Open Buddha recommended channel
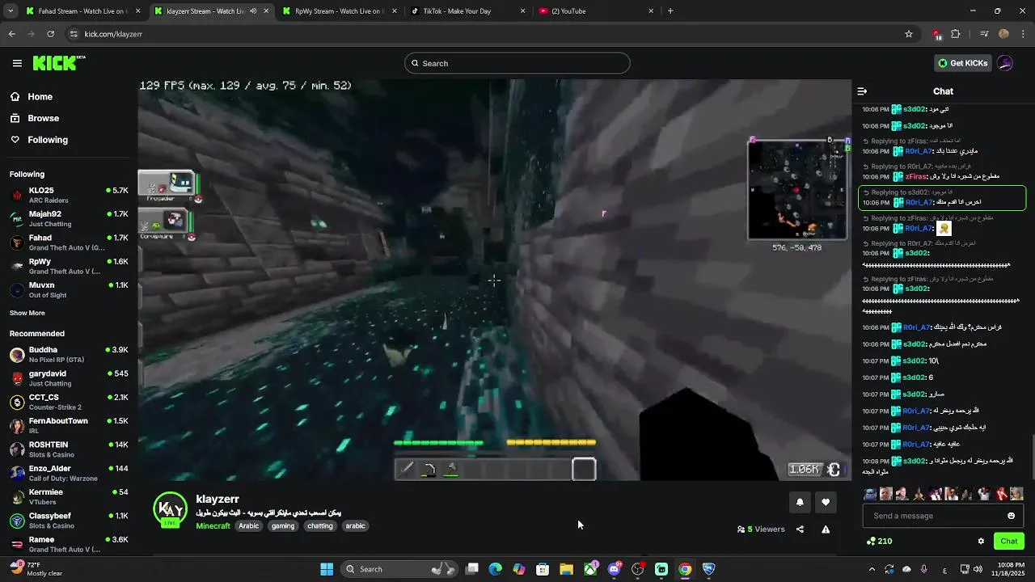 point(69,354)
